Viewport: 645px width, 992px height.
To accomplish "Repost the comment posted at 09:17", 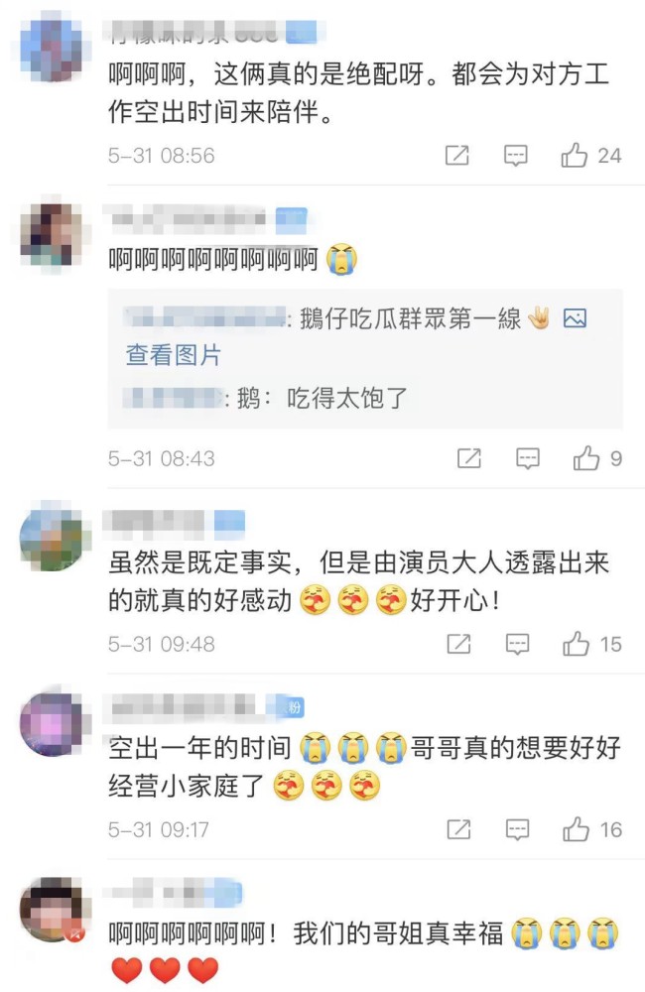I will pyautogui.click(x=458, y=829).
